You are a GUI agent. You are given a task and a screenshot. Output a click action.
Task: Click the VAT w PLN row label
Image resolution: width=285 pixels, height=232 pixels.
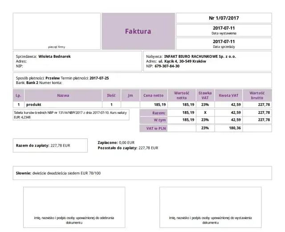[x=154, y=128]
